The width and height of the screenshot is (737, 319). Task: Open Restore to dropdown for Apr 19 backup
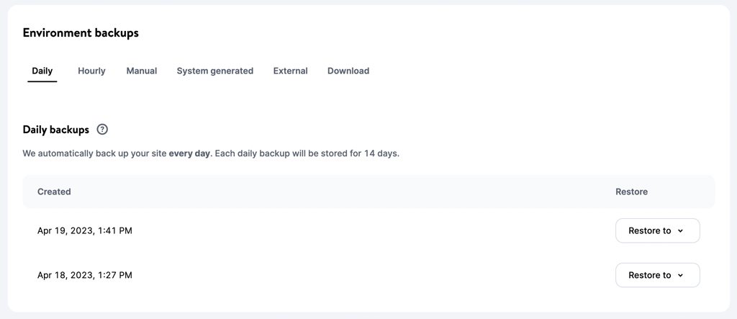point(658,230)
